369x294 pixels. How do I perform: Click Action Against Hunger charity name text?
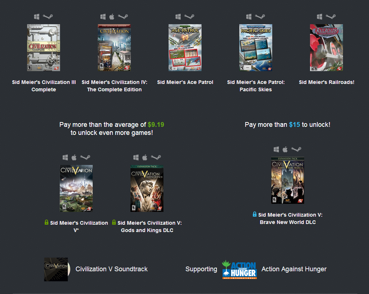click(294, 269)
